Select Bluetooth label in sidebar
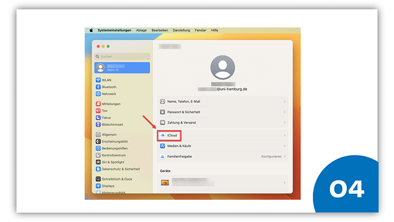This screenshot has width=394, height=222. point(109,87)
